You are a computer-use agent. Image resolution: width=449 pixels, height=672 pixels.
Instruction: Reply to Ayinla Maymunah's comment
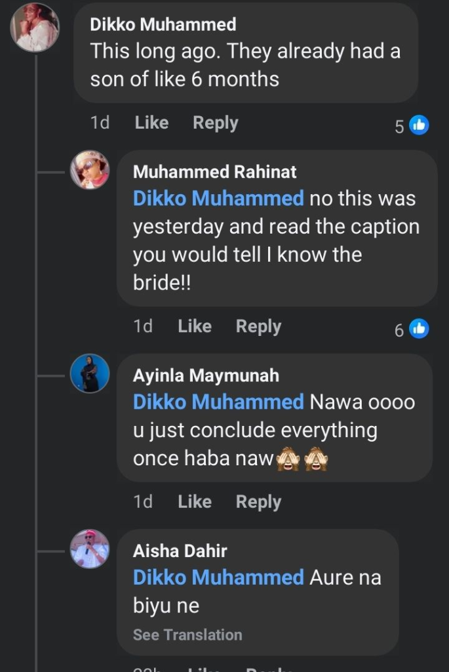click(x=258, y=501)
